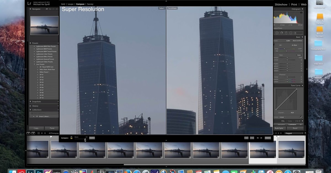The height and width of the screenshot is (173, 331).
Task: Click the Paste button
Action: click(52, 128)
